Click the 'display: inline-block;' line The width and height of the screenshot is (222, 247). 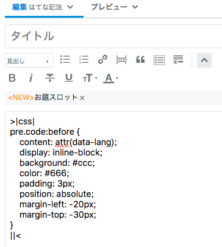pyautogui.click(x=61, y=152)
